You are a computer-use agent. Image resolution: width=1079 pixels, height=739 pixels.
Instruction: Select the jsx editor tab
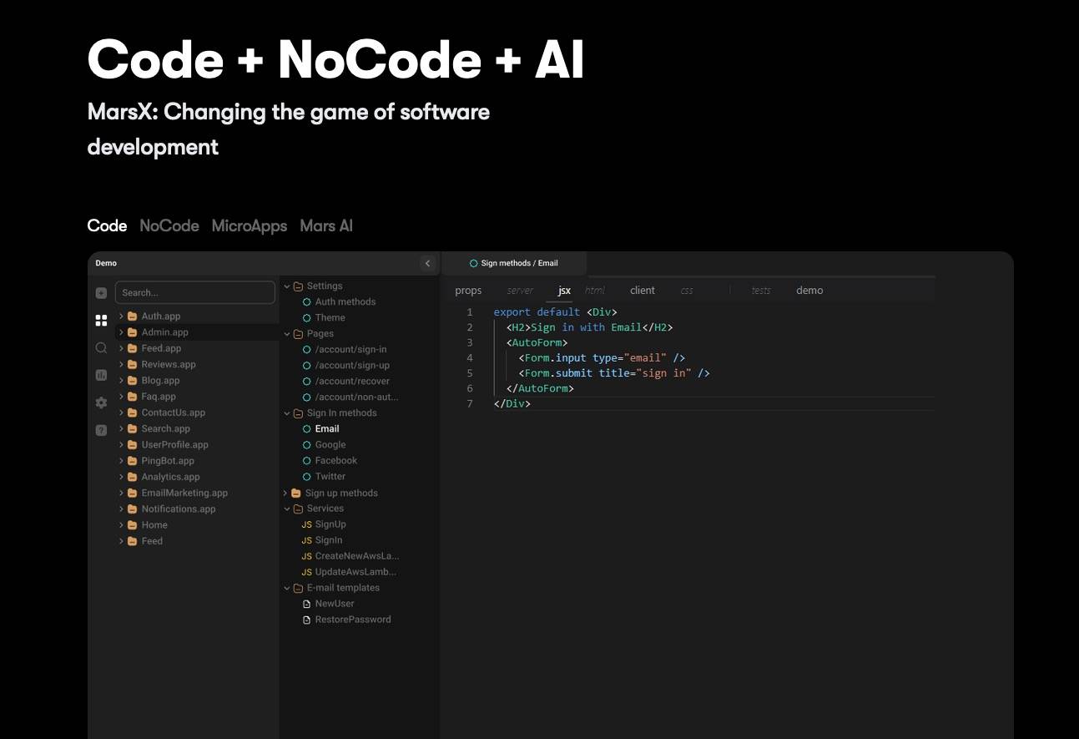point(565,291)
